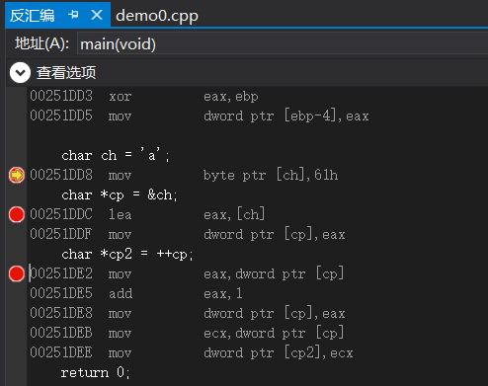
Task: Click address 00251DDF
Action: click(61, 234)
